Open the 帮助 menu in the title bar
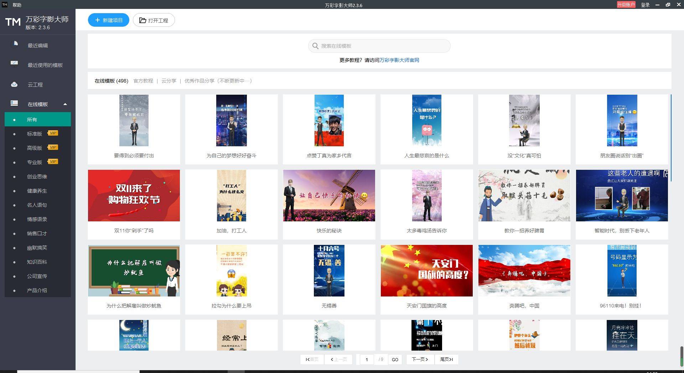Viewport: 684px width, 373px height. pyautogui.click(x=17, y=5)
